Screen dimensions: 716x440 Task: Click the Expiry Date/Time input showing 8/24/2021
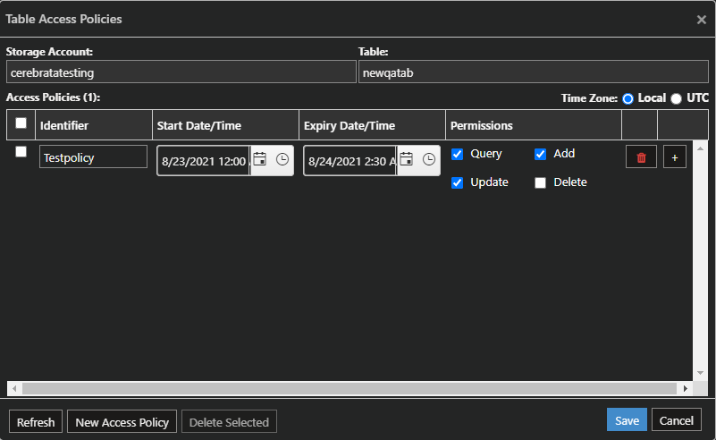350,161
